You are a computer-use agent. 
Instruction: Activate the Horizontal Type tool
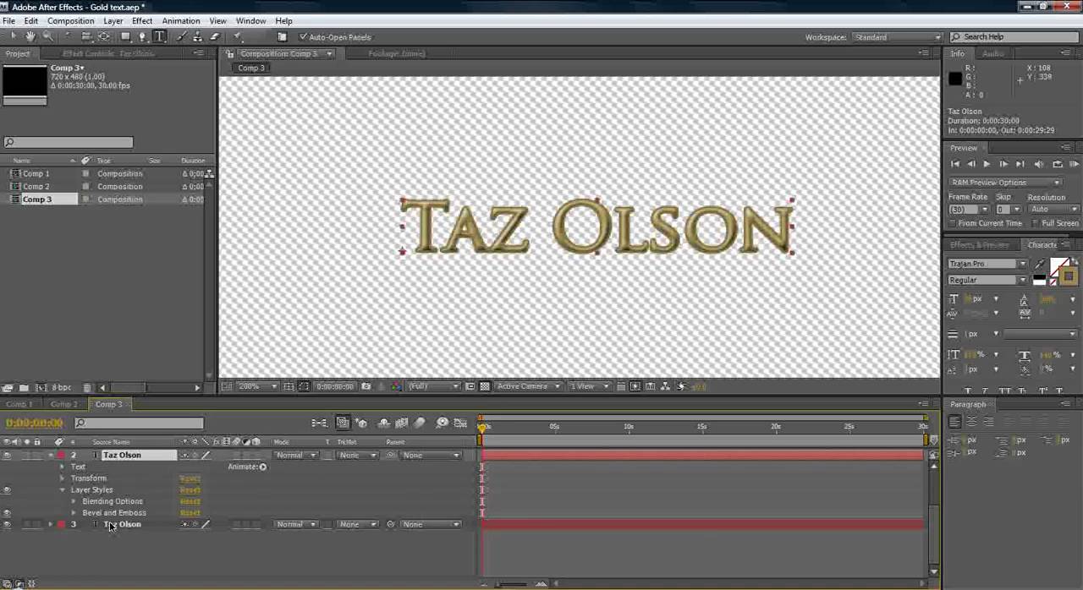(159, 36)
